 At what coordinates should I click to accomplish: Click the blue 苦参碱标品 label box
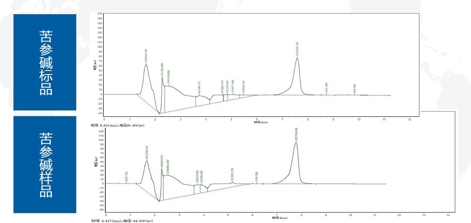click(x=45, y=62)
